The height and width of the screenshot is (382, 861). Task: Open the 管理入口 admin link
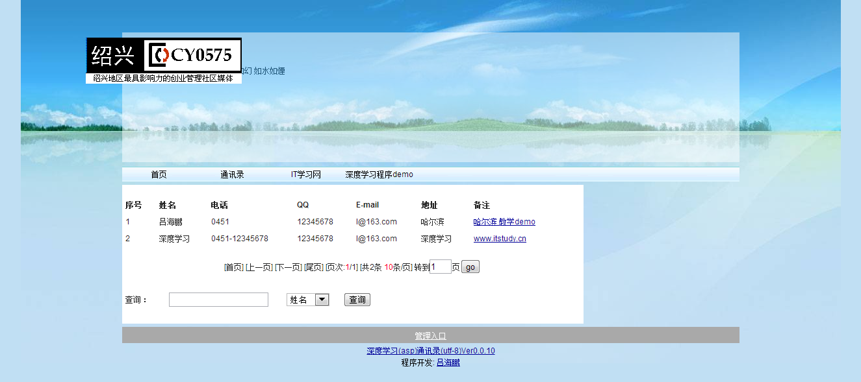[431, 336]
